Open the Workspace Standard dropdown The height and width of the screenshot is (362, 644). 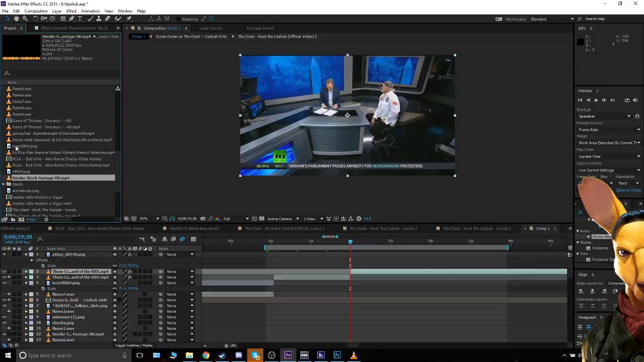(x=552, y=19)
